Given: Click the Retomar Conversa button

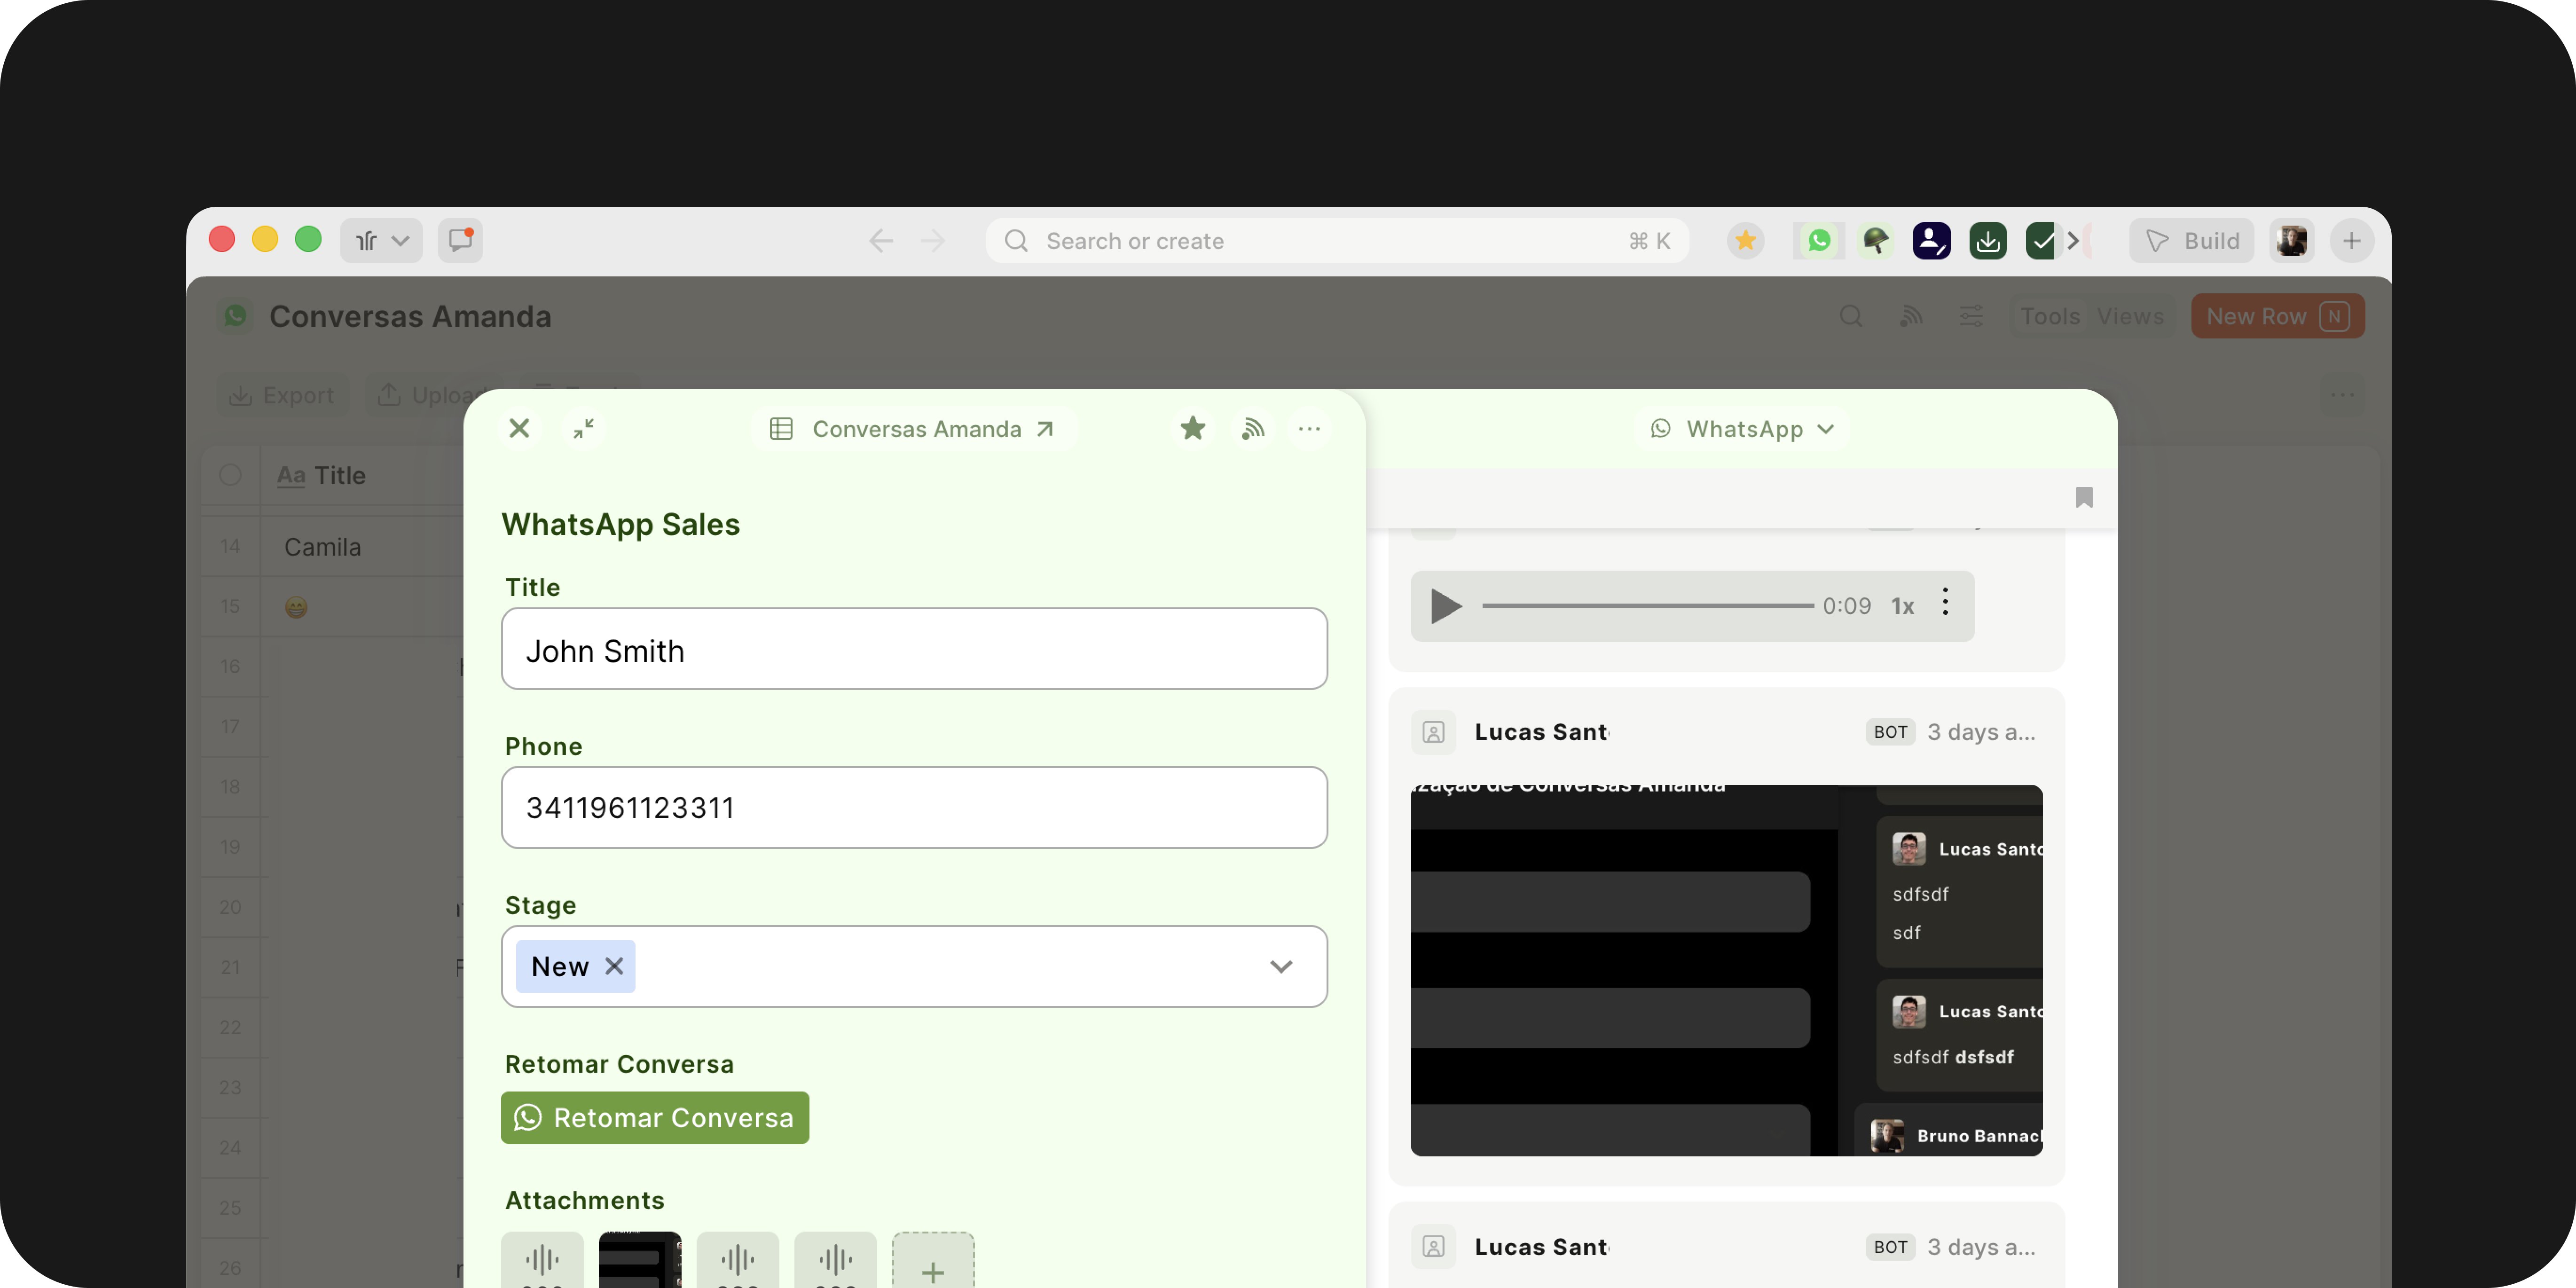Looking at the screenshot, I should pos(654,1118).
